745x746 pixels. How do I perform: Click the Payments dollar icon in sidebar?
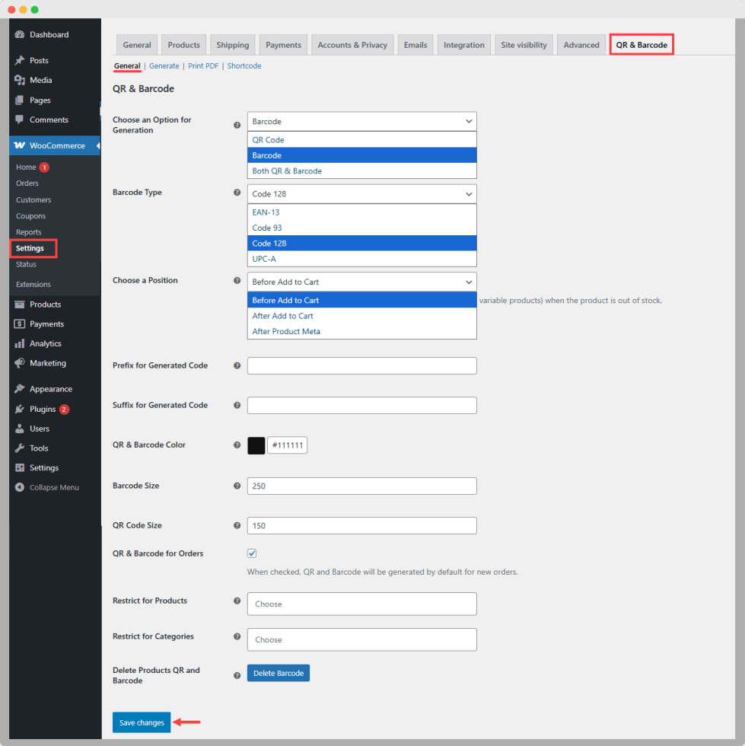pos(20,324)
